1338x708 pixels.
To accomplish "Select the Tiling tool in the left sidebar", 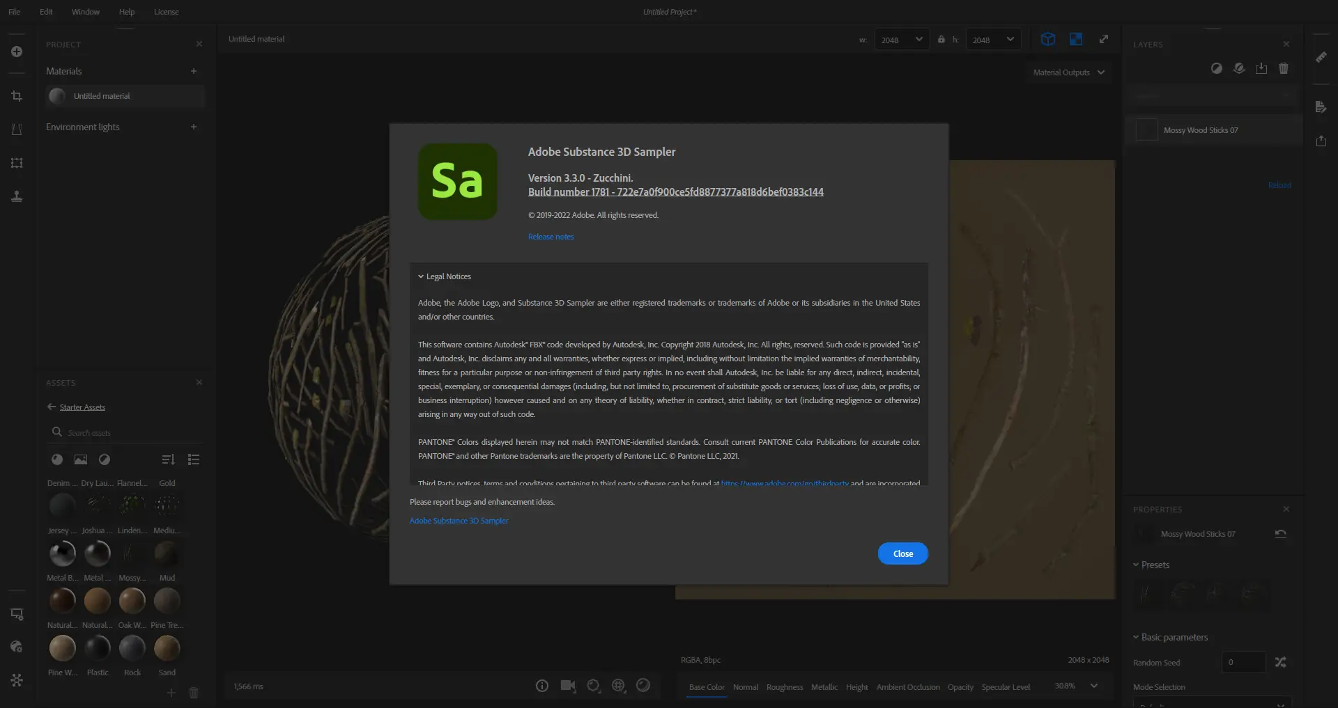I will coord(17,163).
